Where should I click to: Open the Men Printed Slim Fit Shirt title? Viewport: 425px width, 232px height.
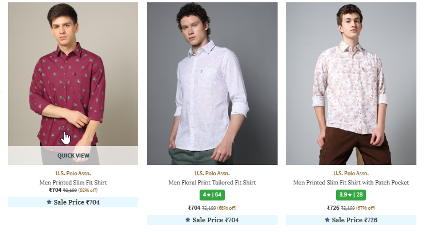point(73,183)
